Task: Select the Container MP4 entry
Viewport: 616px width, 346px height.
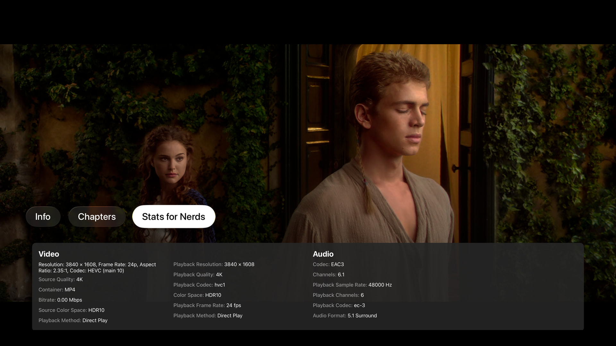Action: click(57, 290)
